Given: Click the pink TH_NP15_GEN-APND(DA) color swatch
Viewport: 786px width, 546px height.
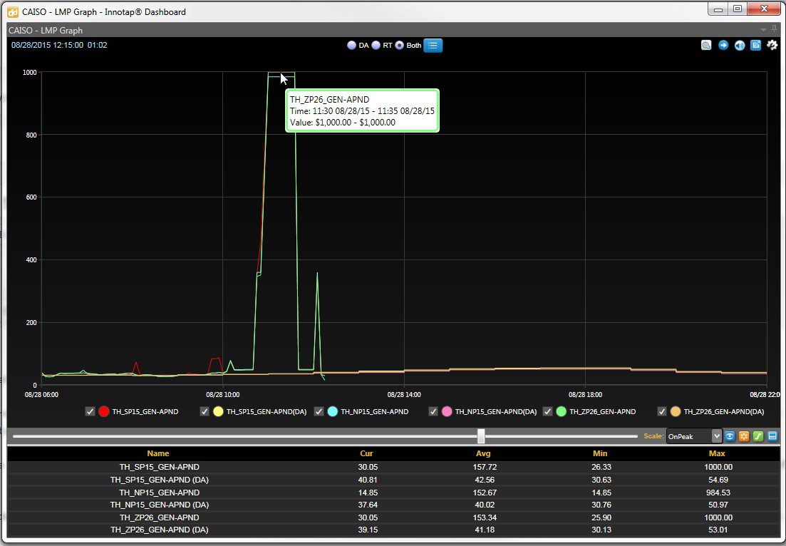Looking at the screenshot, I should [x=447, y=411].
